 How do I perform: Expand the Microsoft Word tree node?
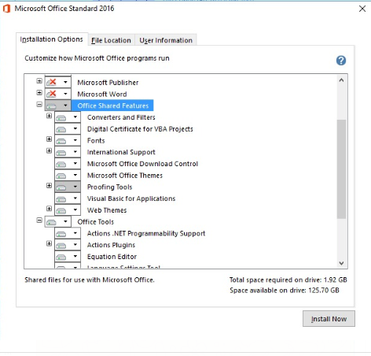pyautogui.click(x=39, y=93)
